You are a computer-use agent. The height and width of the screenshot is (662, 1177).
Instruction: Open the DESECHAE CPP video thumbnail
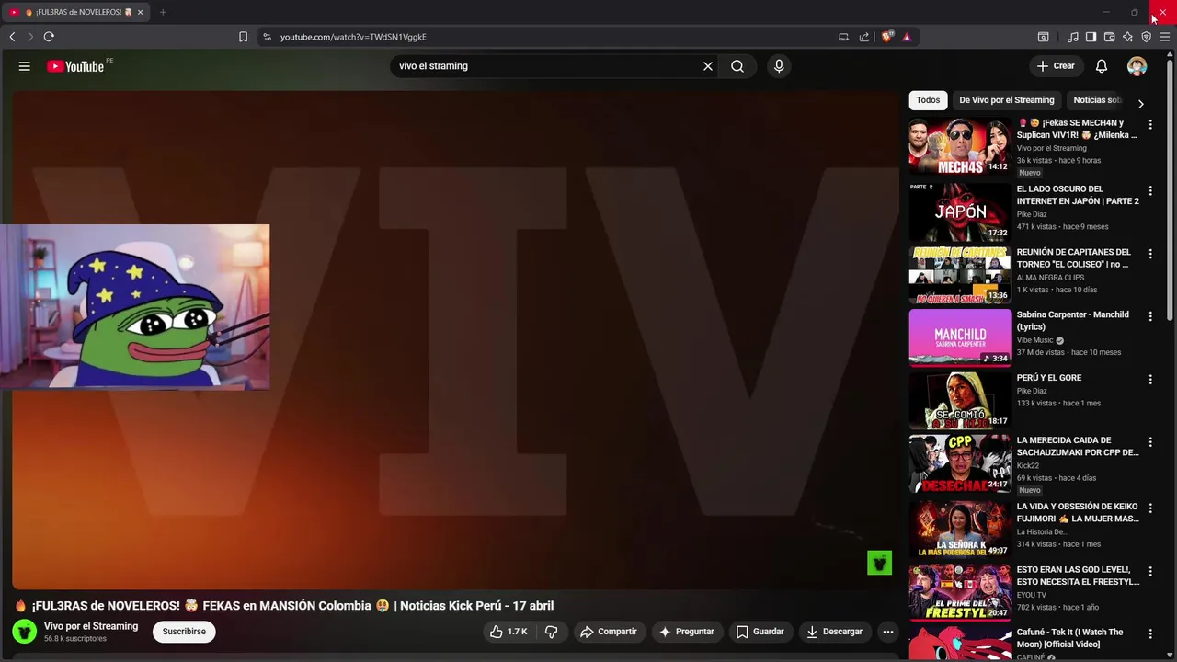[960, 463]
